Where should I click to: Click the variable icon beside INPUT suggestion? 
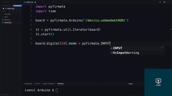click(x=111, y=48)
